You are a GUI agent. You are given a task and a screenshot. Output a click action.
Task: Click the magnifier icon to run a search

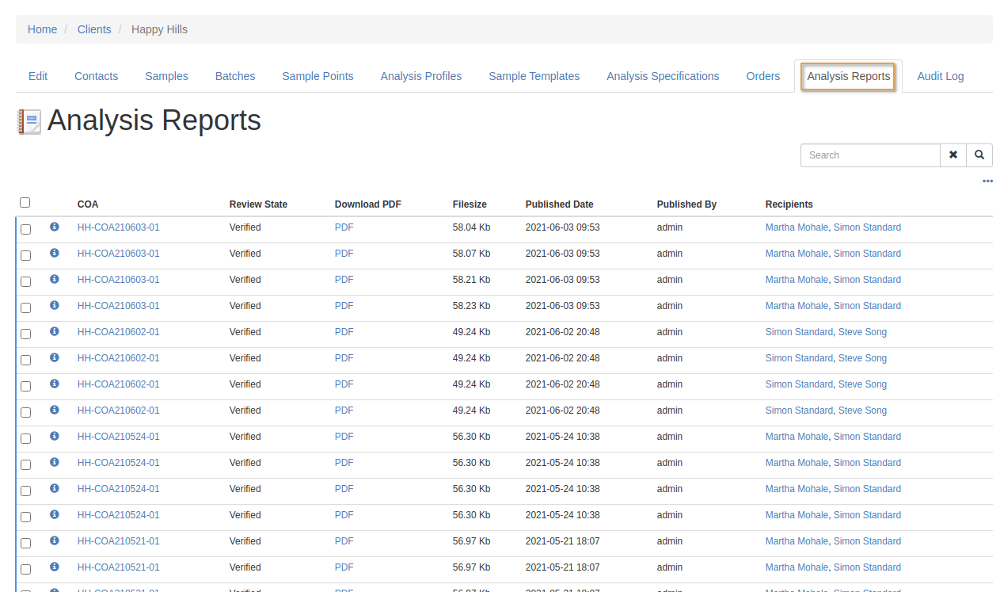[x=979, y=155]
